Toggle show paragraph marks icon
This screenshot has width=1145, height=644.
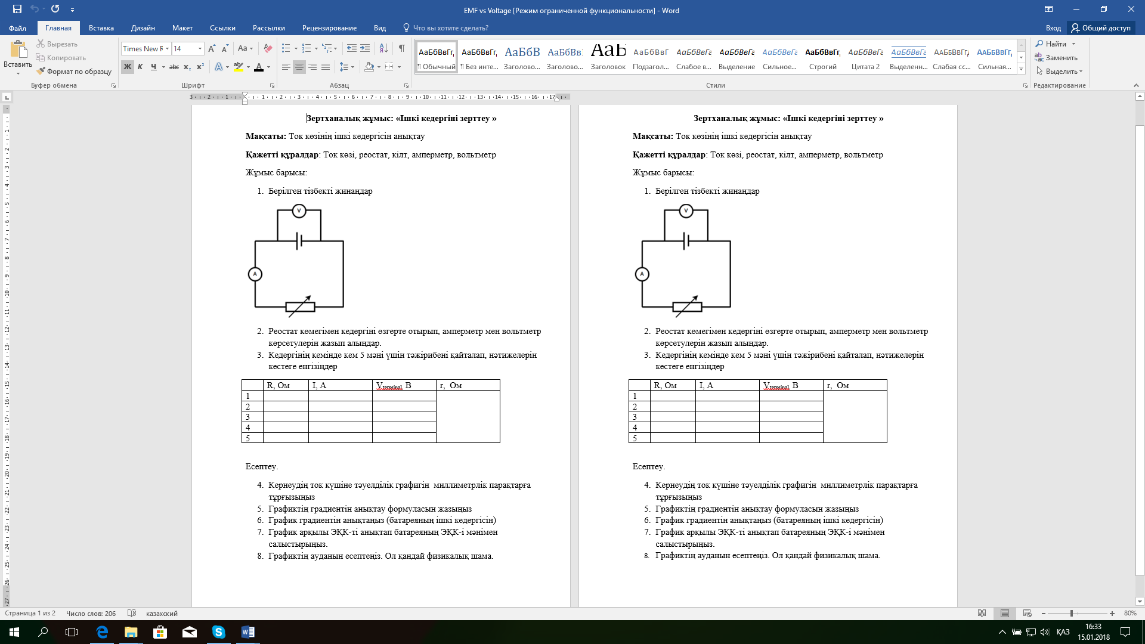click(x=401, y=48)
